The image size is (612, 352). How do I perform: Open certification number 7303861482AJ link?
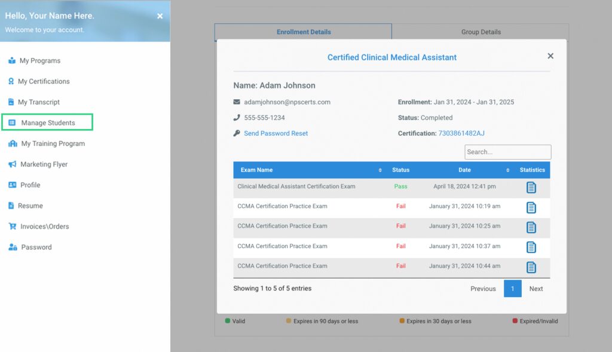[x=461, y=133]
